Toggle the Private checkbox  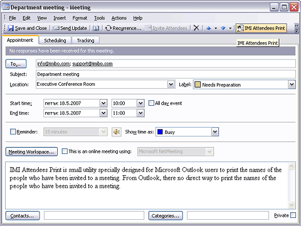click(x=293, y=215)
